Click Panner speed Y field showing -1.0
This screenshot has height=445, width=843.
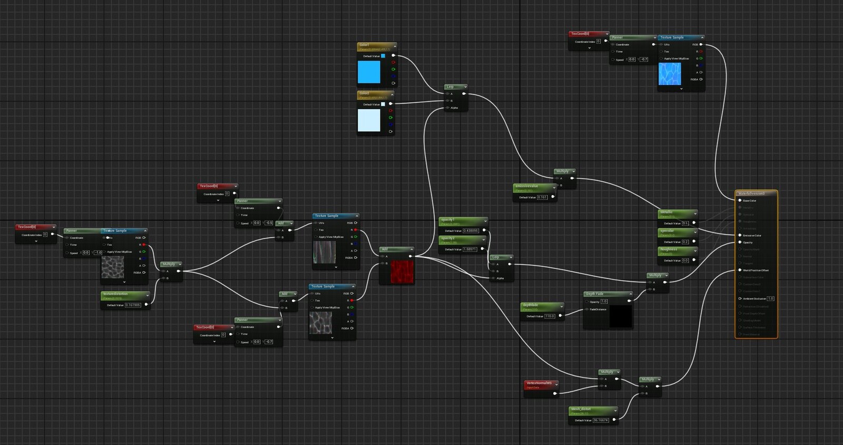click(x=98, y=253)
